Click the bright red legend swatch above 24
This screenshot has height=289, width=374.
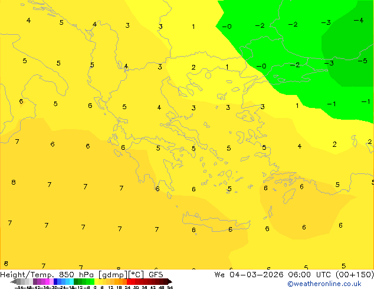129,281
